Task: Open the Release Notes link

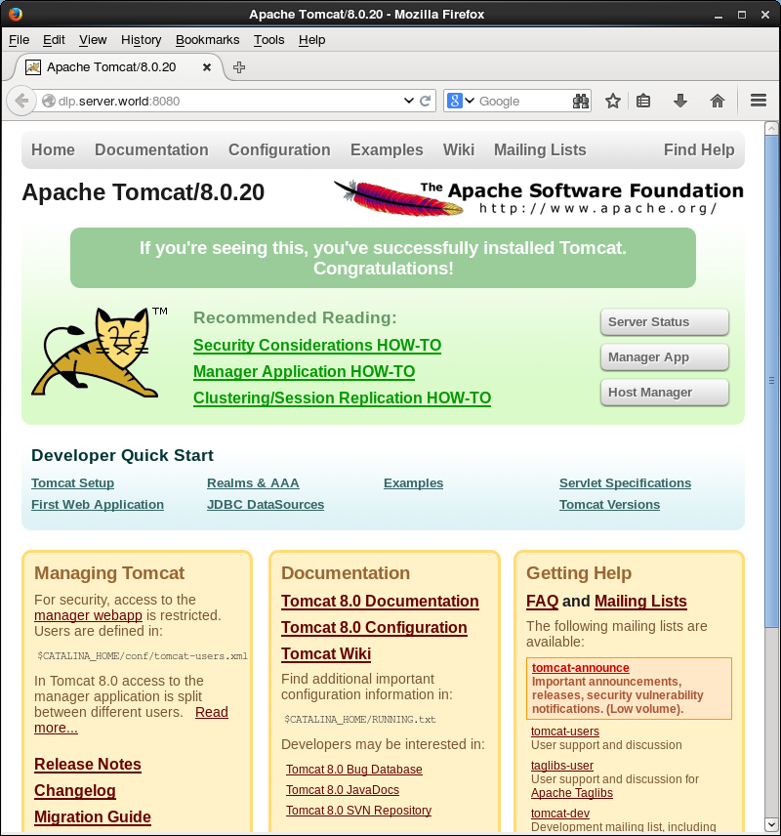Action: coord(88,764)
